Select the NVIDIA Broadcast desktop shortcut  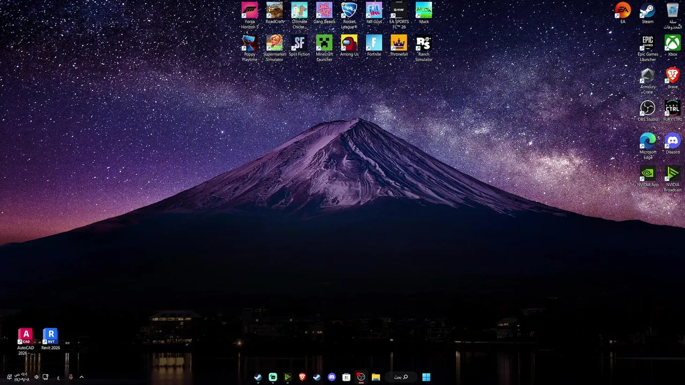pyautogui.click(x=673, y=179)
